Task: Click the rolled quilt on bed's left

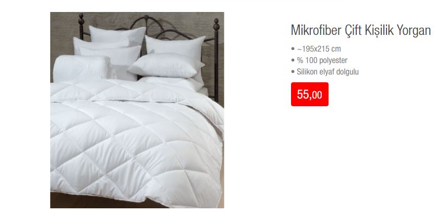Action: 81,69
